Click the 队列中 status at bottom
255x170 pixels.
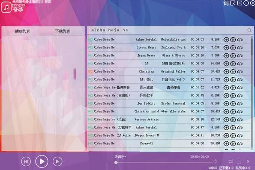[243, 168]
